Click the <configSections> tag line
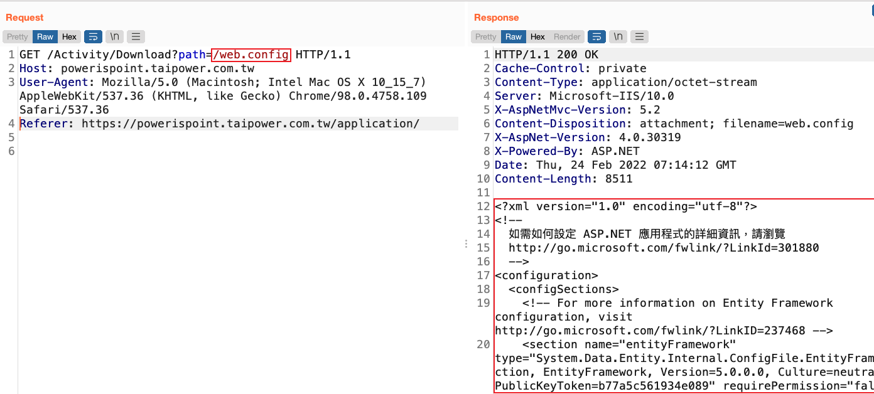The image size is (874, 394). (x=563, y=289)
